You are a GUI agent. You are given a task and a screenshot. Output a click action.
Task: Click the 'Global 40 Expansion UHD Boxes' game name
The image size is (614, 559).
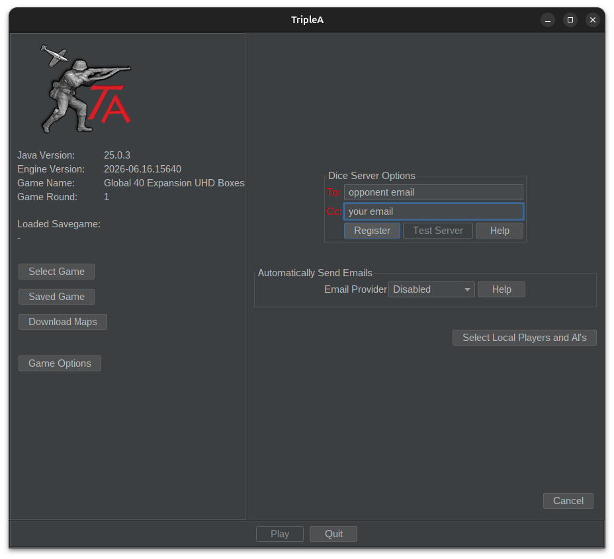(174, 183)
